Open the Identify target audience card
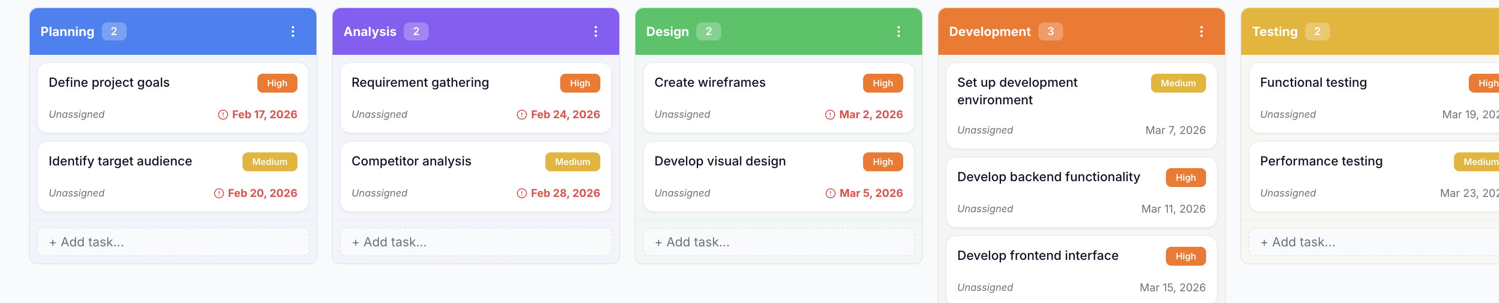This screenshot has width=1499, height=303. point(173,177)
